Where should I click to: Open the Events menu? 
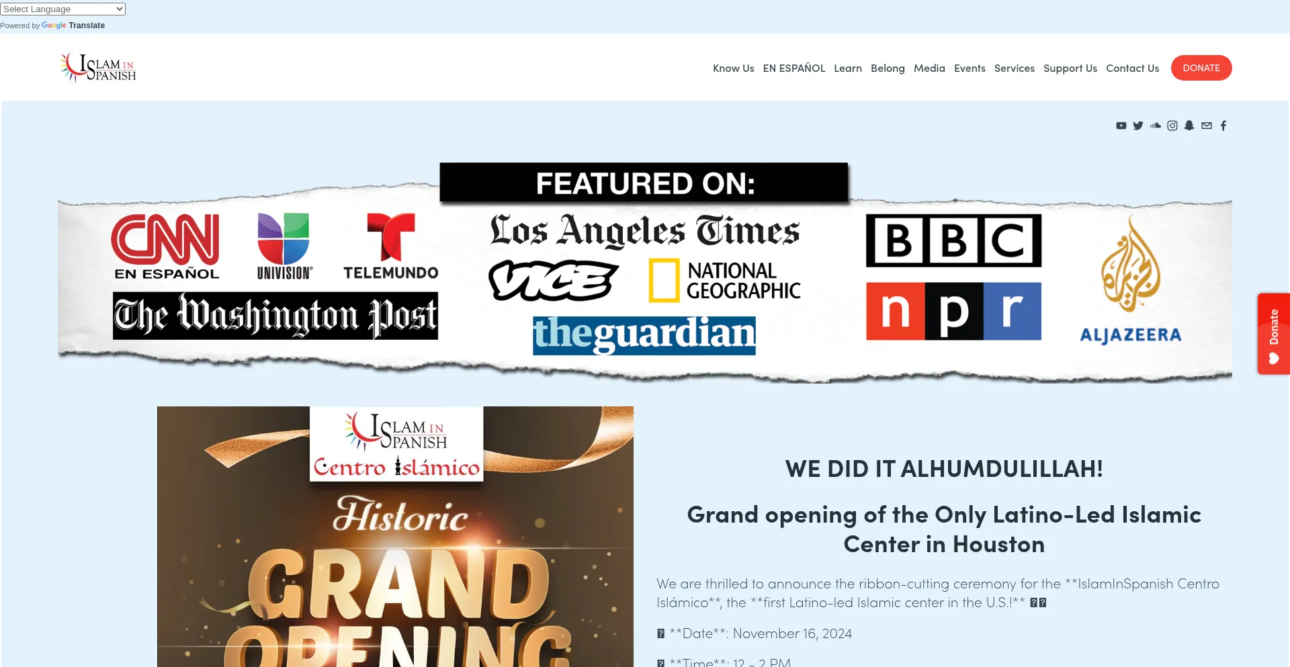tap(970, 69)
